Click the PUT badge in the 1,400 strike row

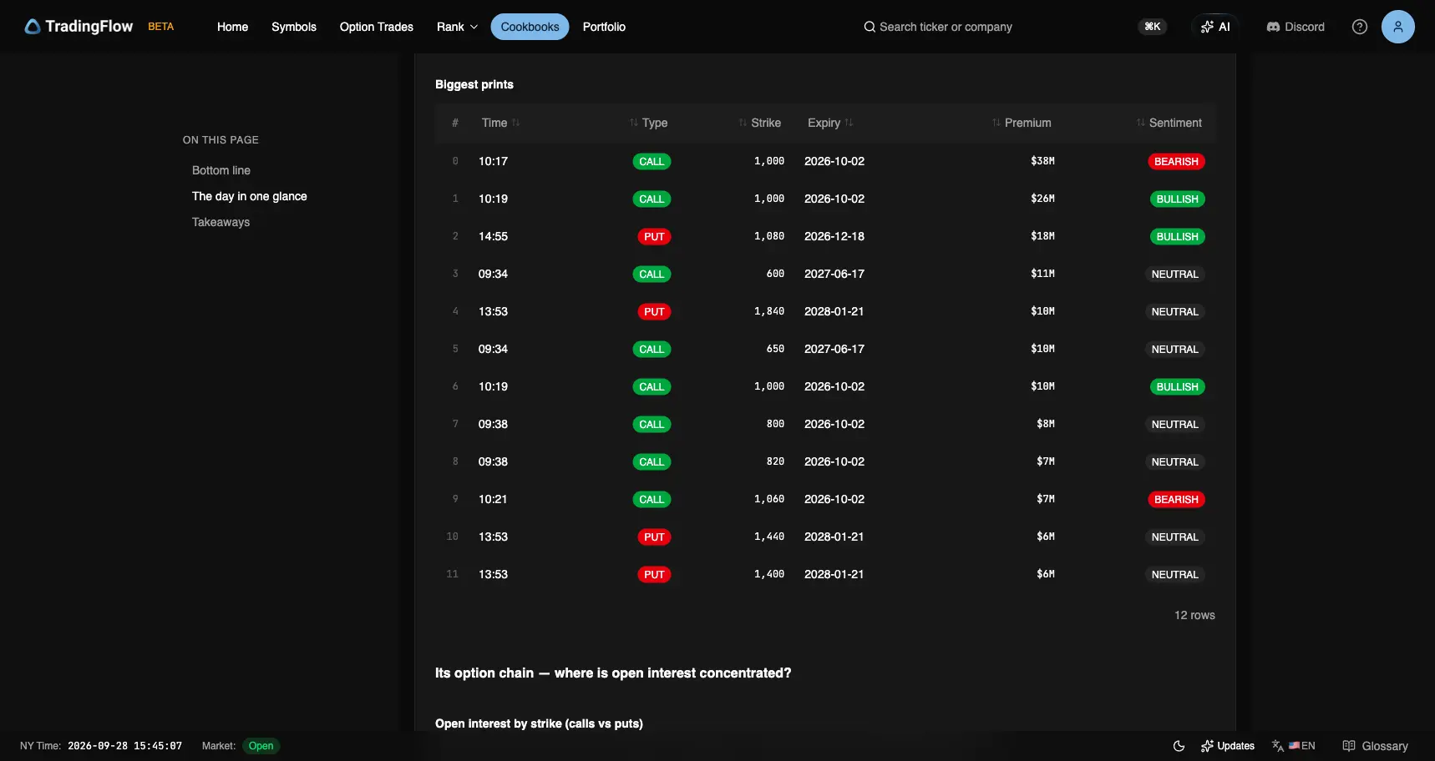[x=654, y=575]
